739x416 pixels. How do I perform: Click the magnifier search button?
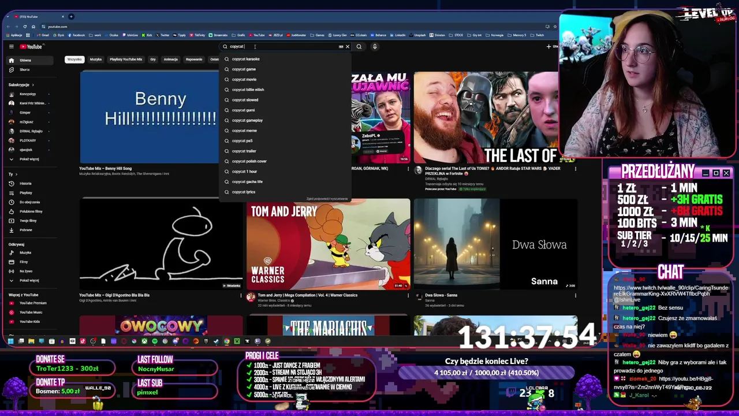point(359,47)
